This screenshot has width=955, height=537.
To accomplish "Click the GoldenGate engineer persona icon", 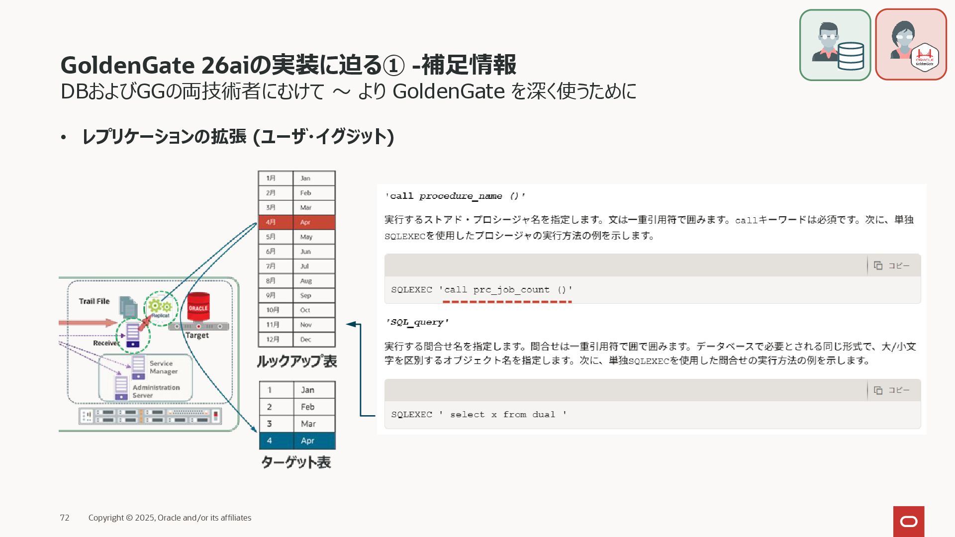I will (910, 45).
